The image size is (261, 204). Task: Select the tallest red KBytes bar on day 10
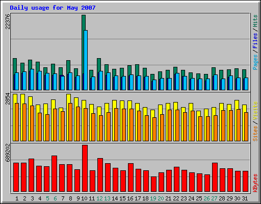coord(85,168)
